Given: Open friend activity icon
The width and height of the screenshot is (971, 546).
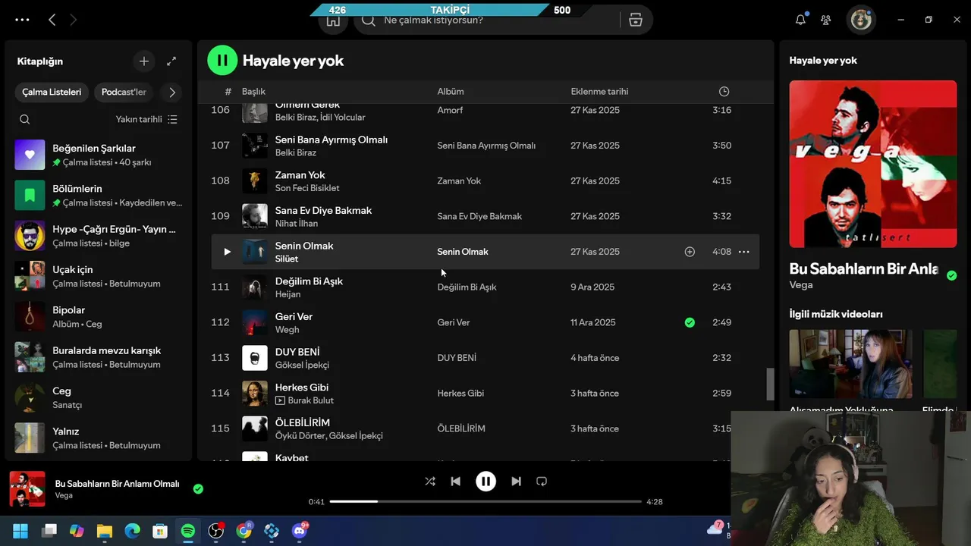Looking at the screenshot, I should point(826,20).
